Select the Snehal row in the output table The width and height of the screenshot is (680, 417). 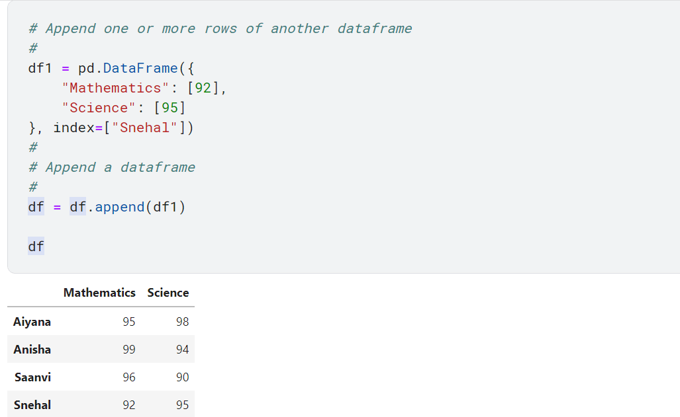[32, 405]
